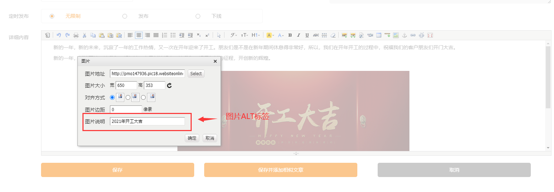Viewport: 554px width, 192px height.
Task: Click the Copy icon in editor toolbar
Action: coord(93,35)
